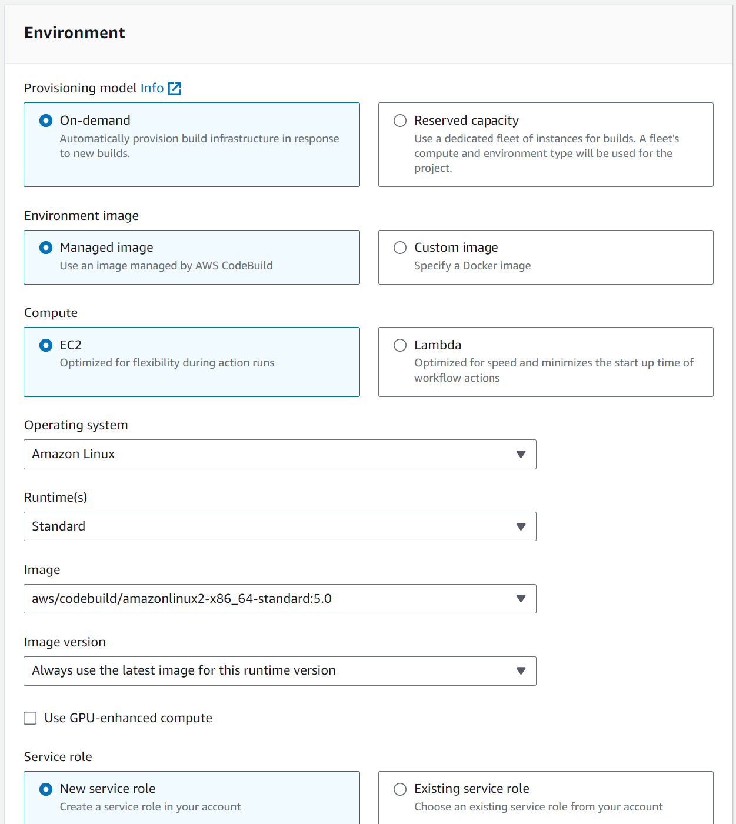Click the Operating system dropdown arrow

pos(521,454)
